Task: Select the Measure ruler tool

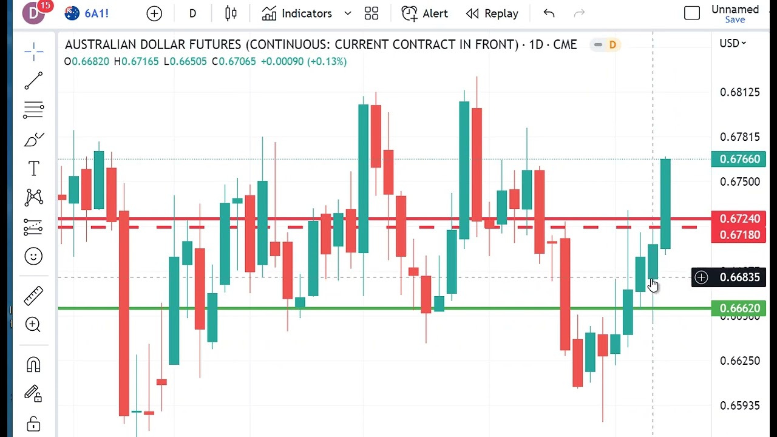Action: click(x=33, y=296)
